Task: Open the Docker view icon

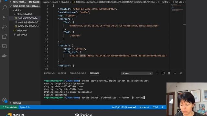Action: (x=4, y=56)
